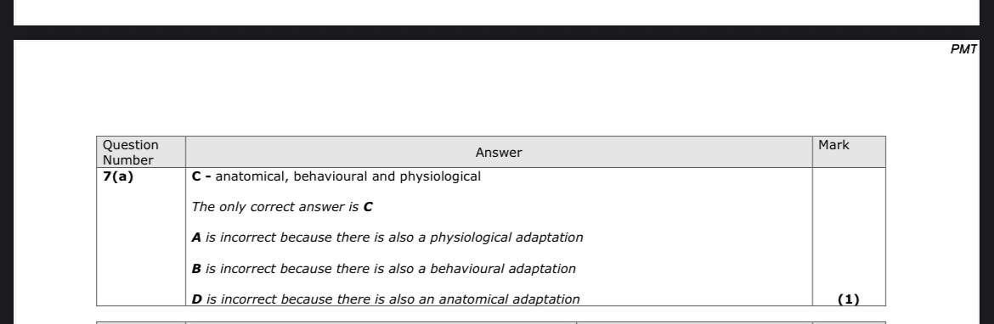Click the bold letter D starting the incorrect line
994x324 pixels.
(196, 299)
